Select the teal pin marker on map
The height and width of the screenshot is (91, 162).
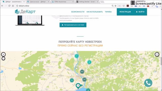pos(78,86)
